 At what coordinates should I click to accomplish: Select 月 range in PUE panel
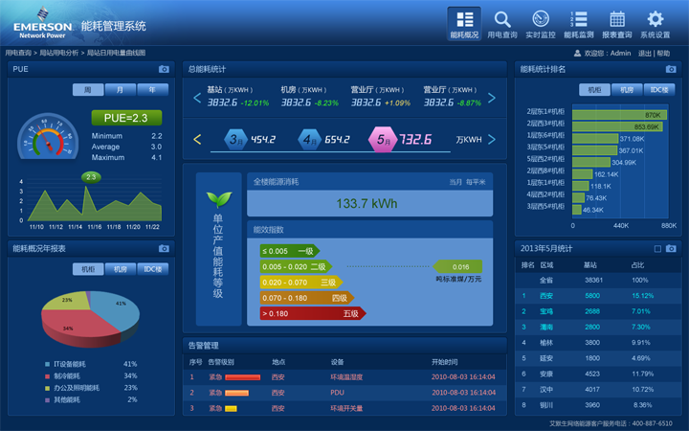tap(121, 90)
